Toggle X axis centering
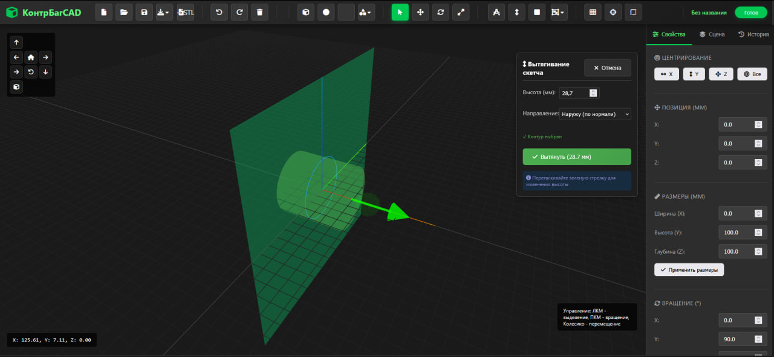 (666, 74)
